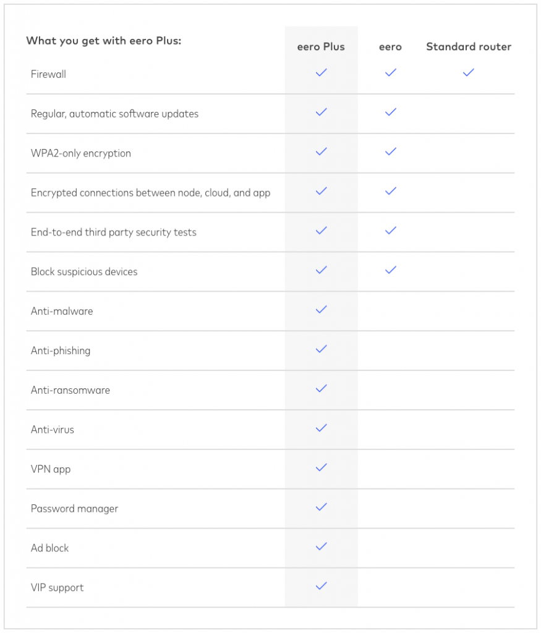Click the eero Plus checkmark for VIP support
The height and width of the screenshot is (633, 541).
click(x=321, y=586)
